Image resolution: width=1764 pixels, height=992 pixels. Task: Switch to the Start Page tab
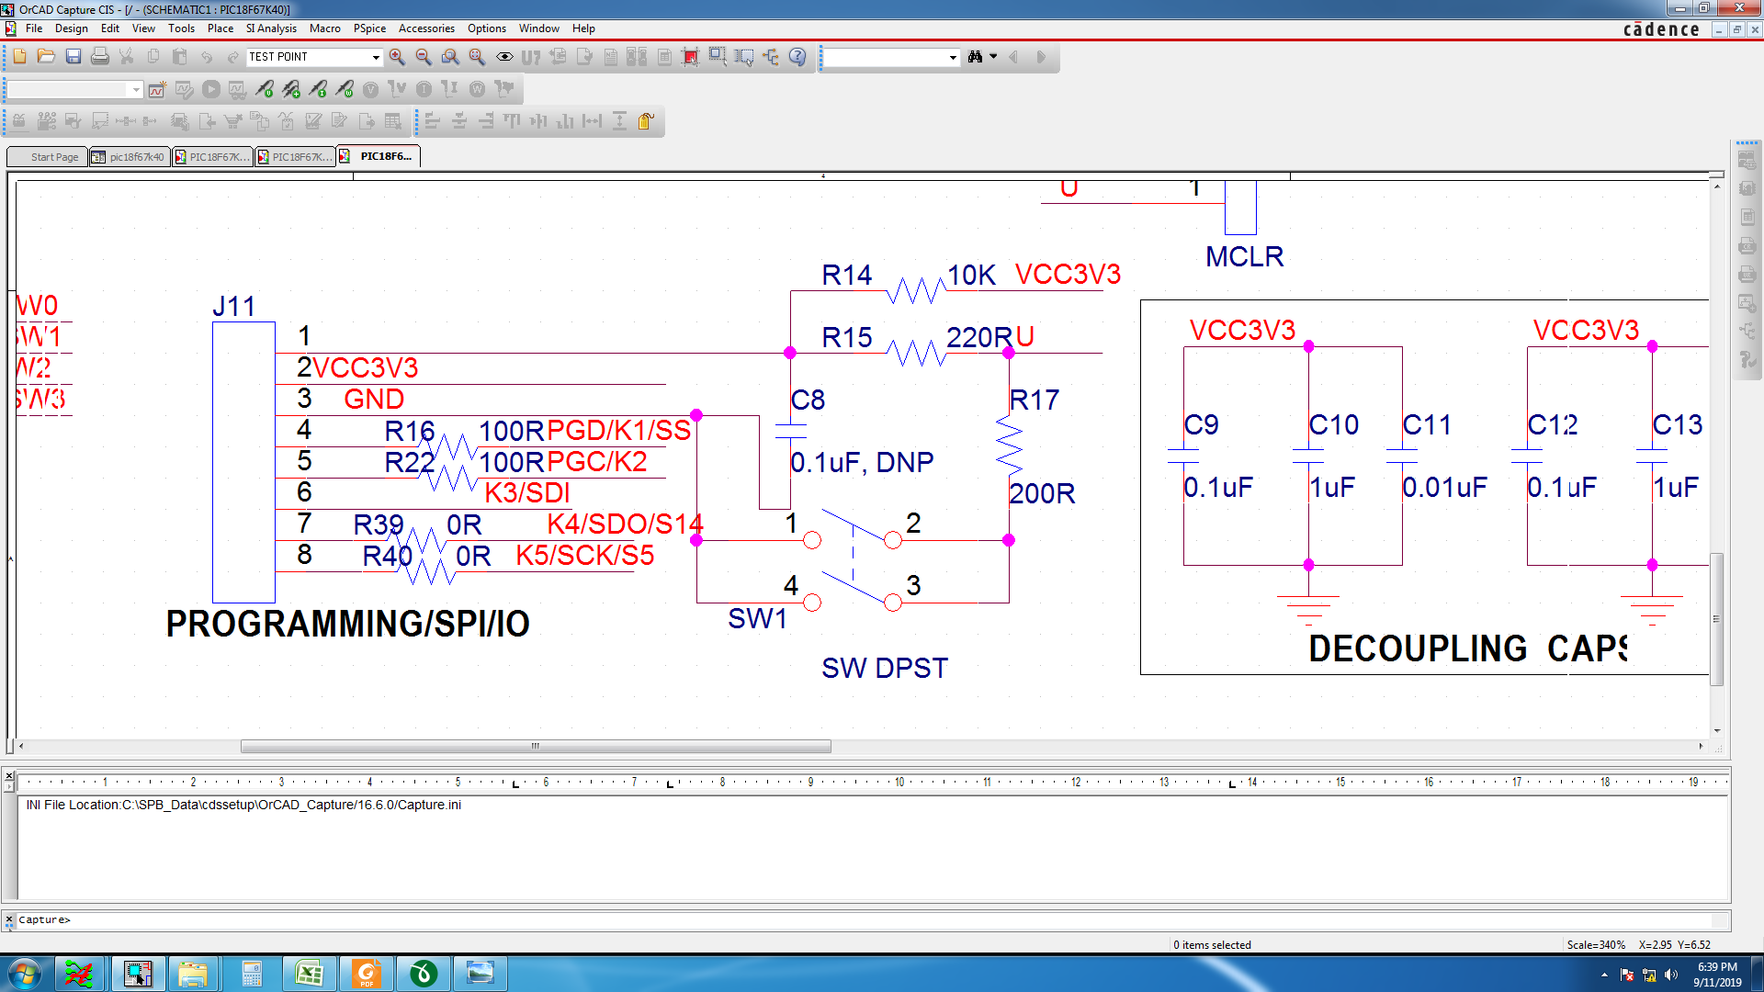(x=48, y=157)
